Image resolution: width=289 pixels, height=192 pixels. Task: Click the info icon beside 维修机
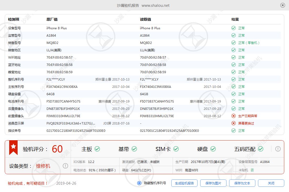pos(65,166)
